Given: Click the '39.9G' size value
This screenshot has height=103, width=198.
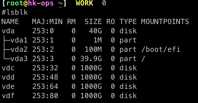Looking at the screenshot, I should [x=91, y=59].
